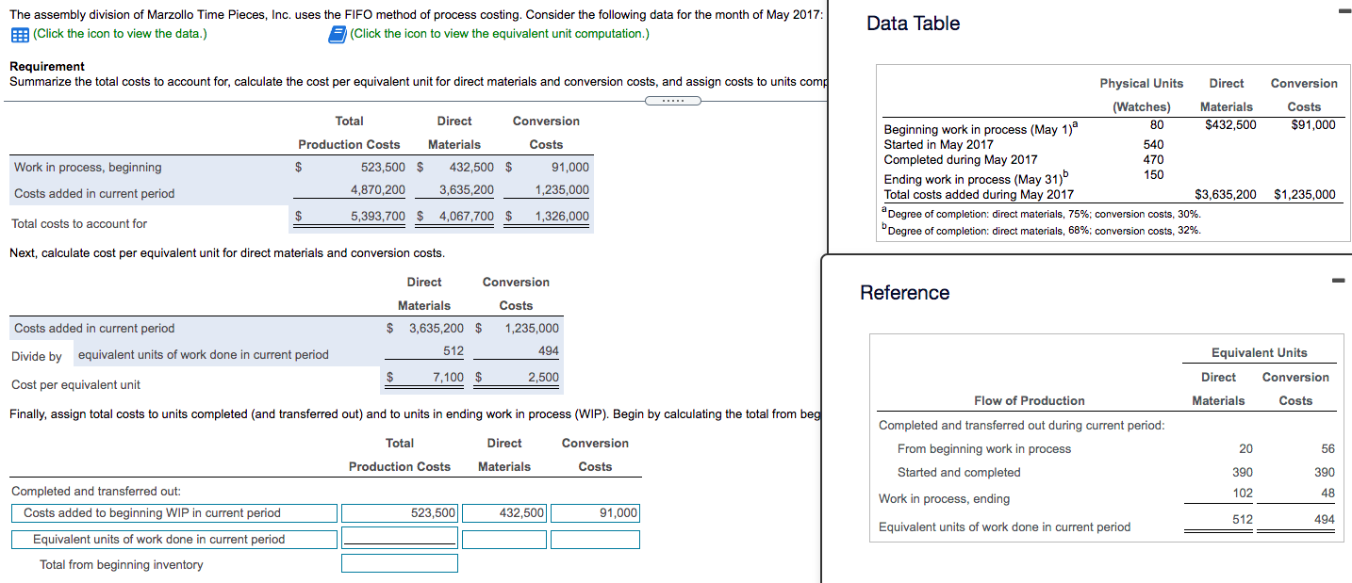Click the empty Total Production Costs input for equivalent units

point(399,538)
